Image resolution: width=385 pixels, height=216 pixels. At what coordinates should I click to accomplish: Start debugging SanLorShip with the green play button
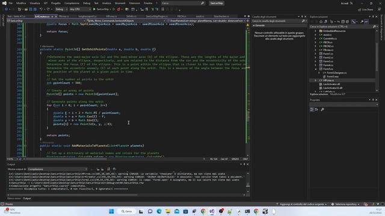coord(94,10)
